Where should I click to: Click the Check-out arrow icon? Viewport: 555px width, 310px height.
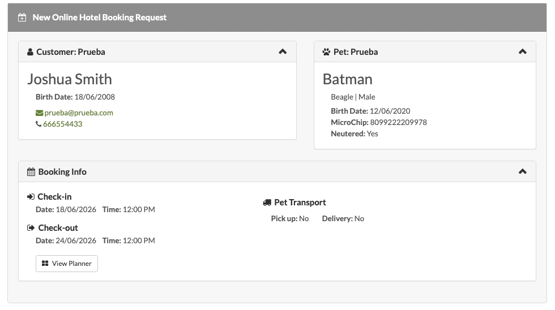pyautogui.click(x=31, y=227)
